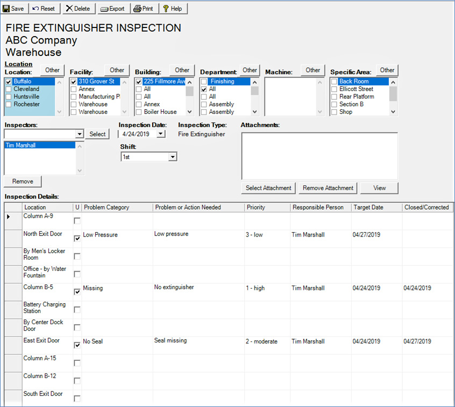The width and height of the screenshot is (455, 407).
Task: Check the Huntsville location checkbox
Action: click(x=9, y=97)
